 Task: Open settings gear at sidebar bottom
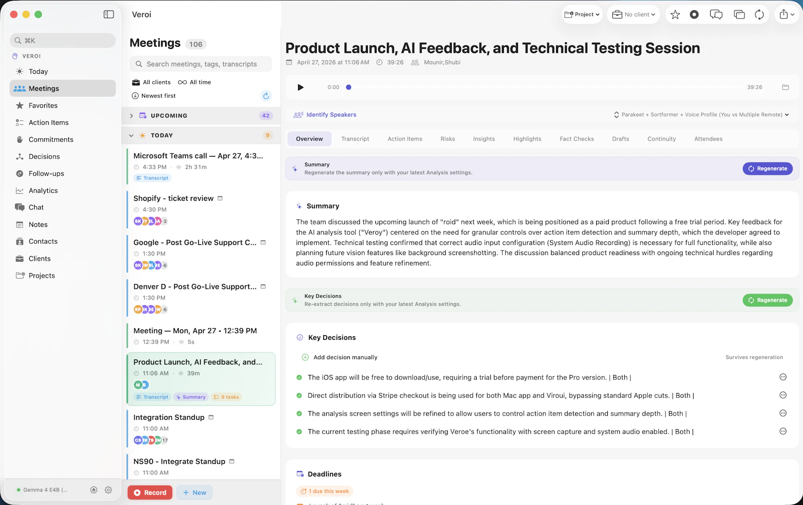pos(108,490)
